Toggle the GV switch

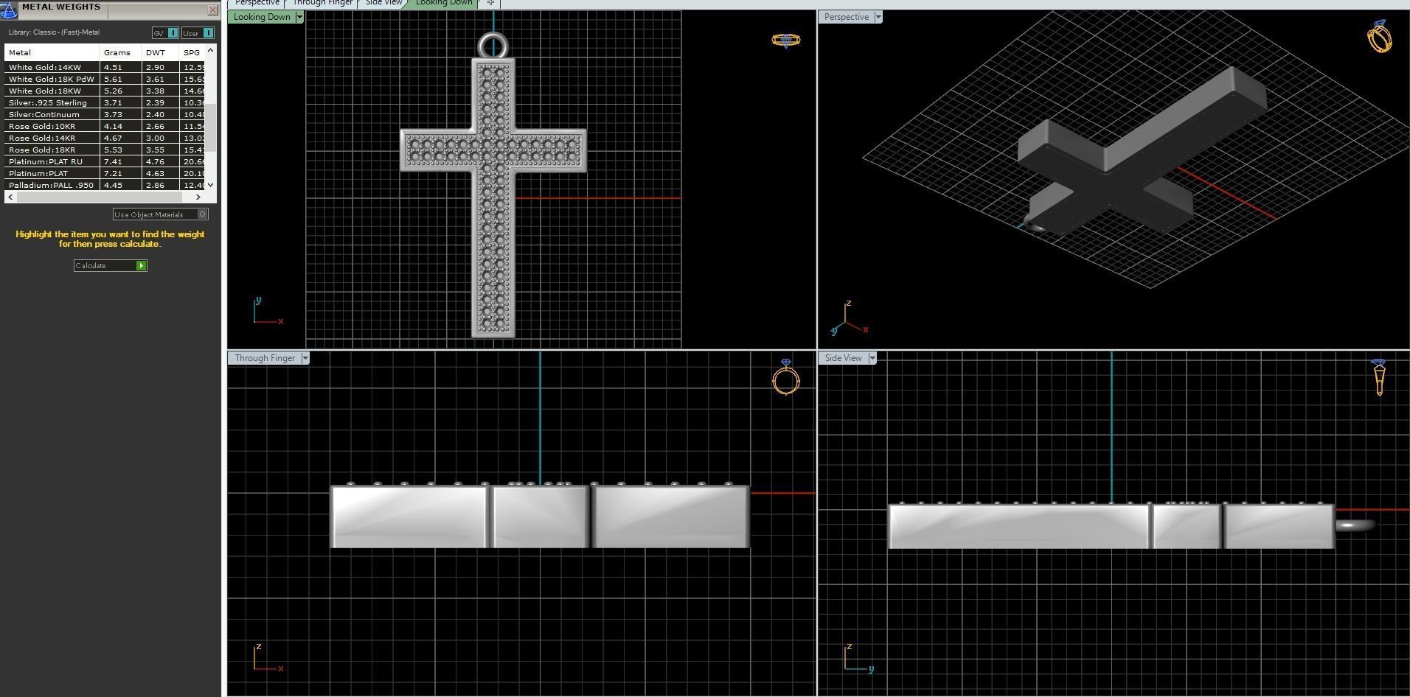165,32
